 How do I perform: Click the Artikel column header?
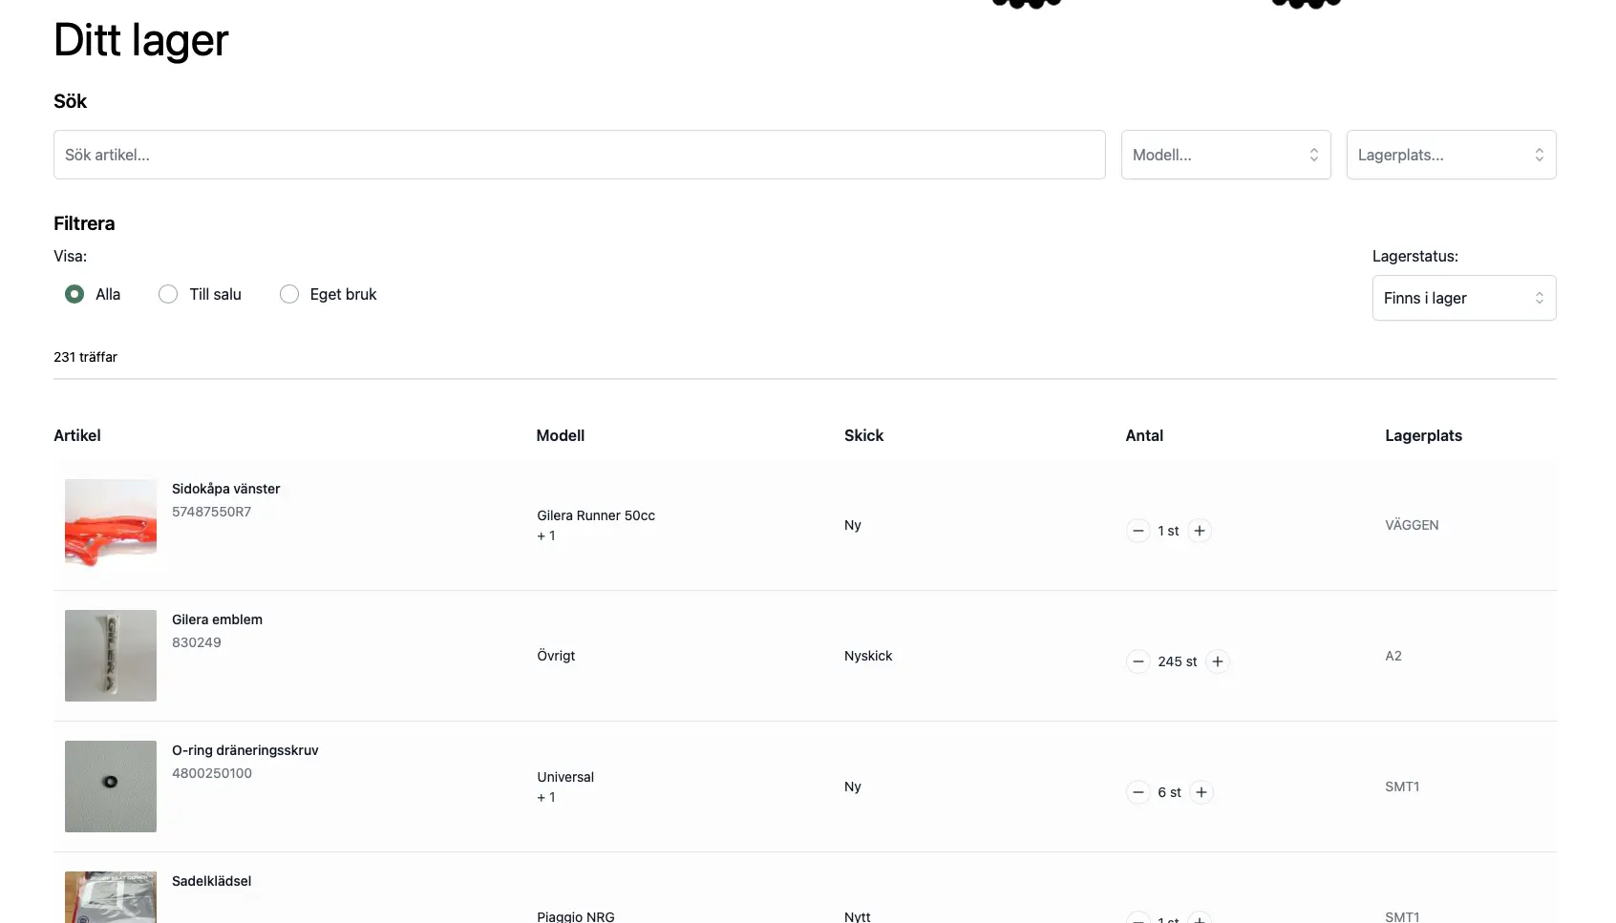(77, 435)
